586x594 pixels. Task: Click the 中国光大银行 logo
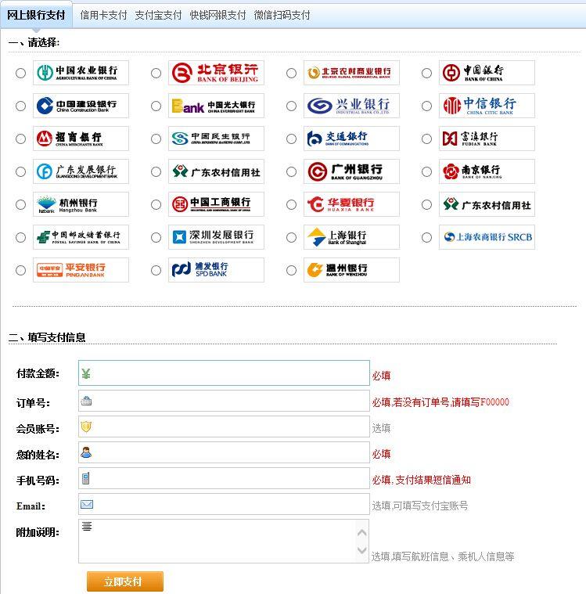coord(216,106)
